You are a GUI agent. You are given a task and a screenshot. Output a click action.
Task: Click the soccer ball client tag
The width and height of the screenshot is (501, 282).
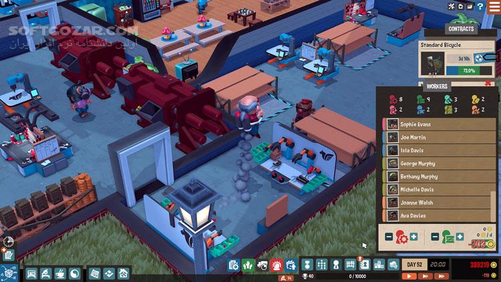pyautogui.click(x=479, y=59)
